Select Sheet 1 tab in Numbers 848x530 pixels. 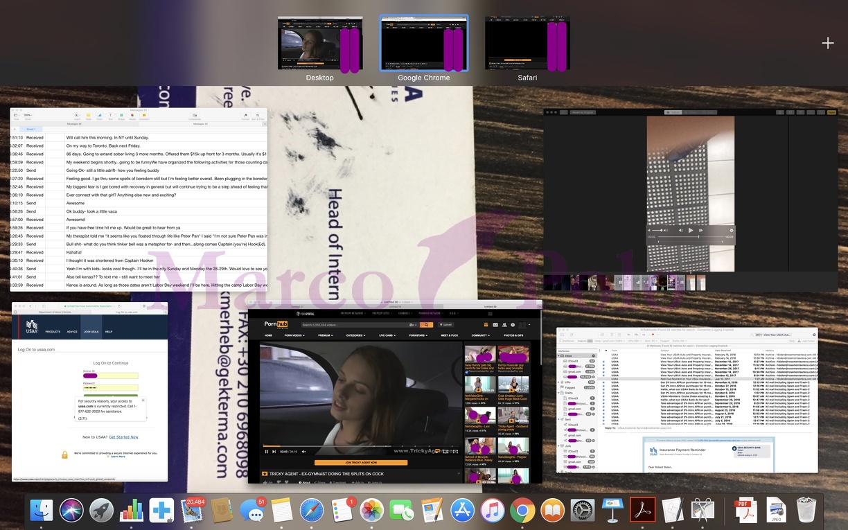31,129
